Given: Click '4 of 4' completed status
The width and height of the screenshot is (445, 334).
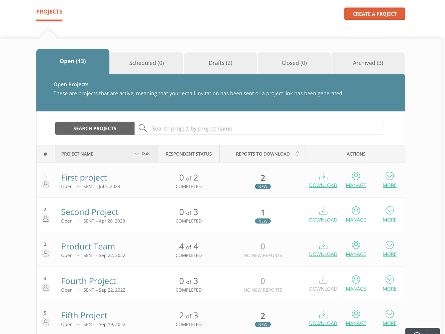Looking at the screenshot, I should coord(189,246).
